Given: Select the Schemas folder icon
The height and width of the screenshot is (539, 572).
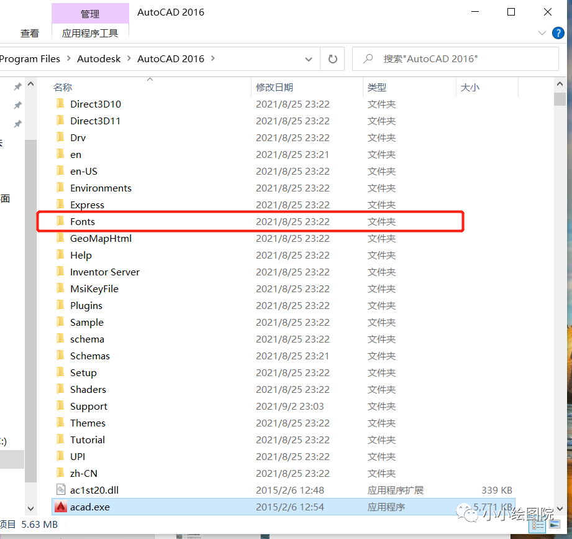Looking at the screenshot, I should coord(61,356).
